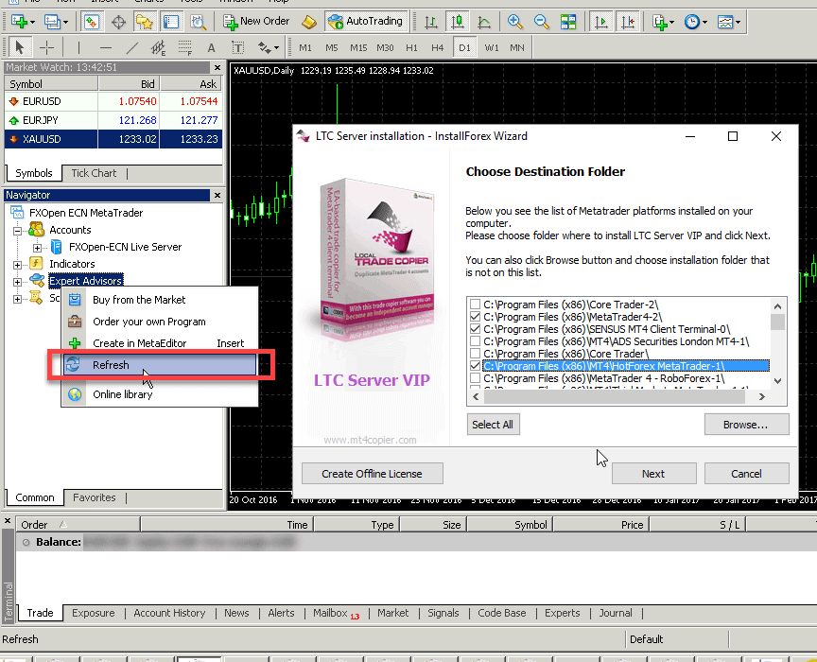Select the crosshair tool
Image resolution: width=817 pixels, height=662 pixels.
pyautogui.click(x=47, y=47)
